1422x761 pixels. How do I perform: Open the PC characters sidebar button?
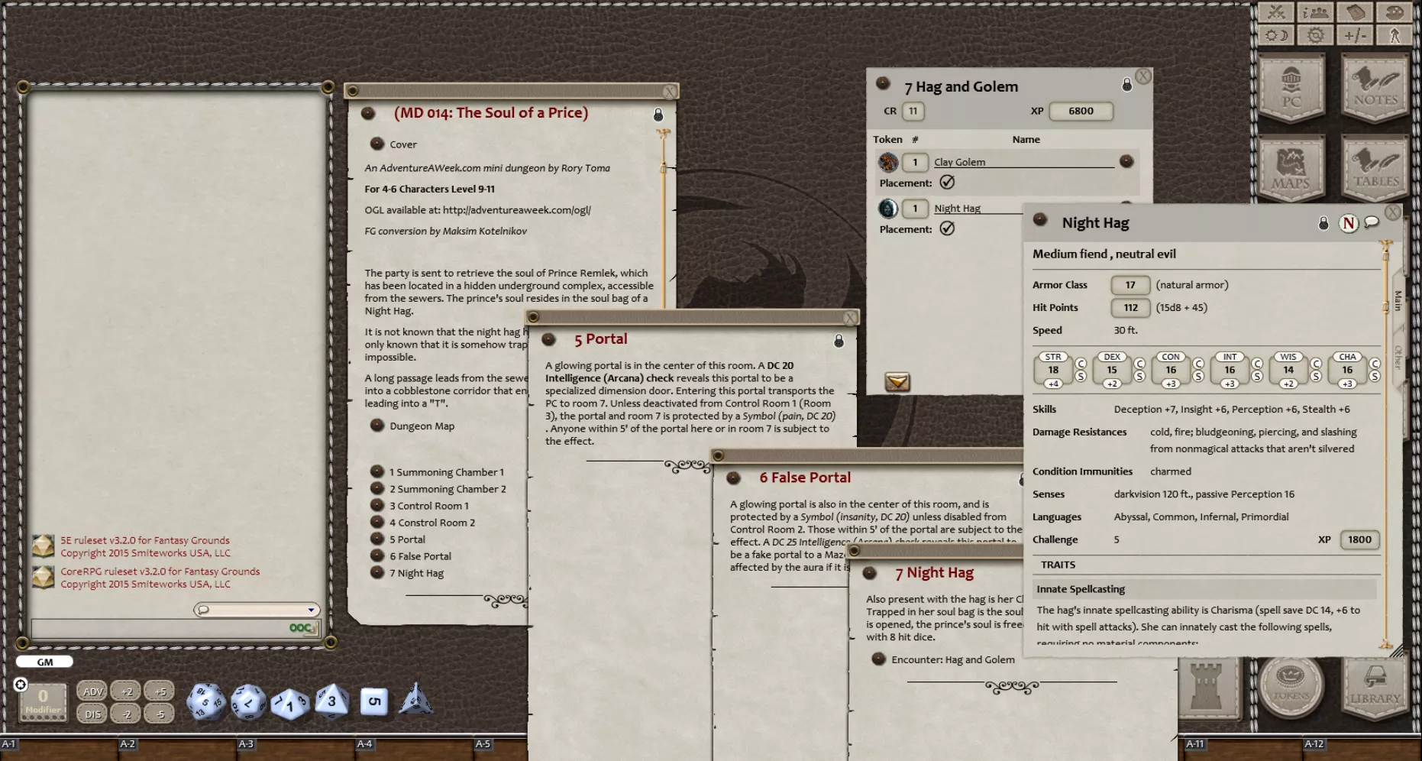[x=1291, y=88]
